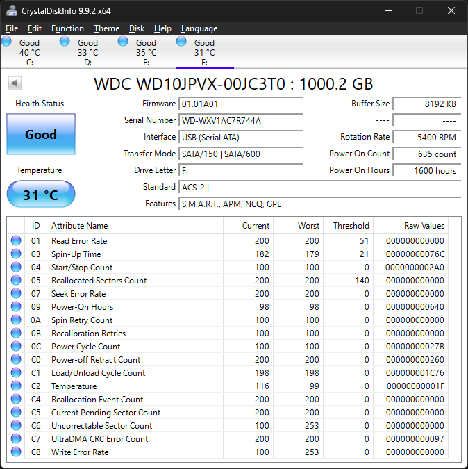
Task: Open the File menu
Action: coord(12,28)
